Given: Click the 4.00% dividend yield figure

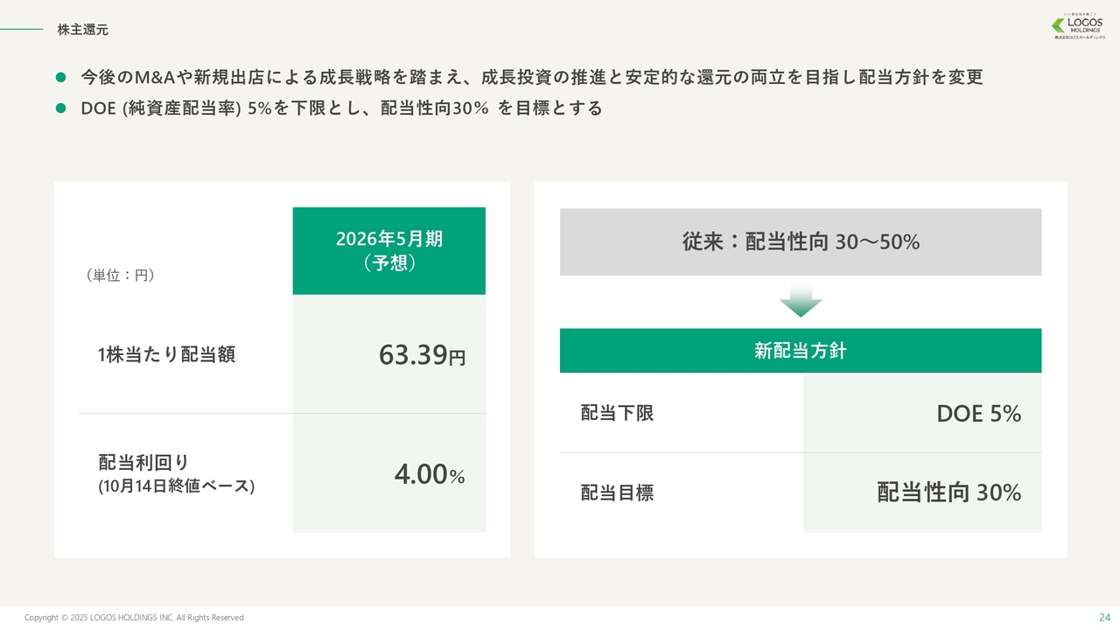Looking at the screenshot, I should tap(429, 474).
